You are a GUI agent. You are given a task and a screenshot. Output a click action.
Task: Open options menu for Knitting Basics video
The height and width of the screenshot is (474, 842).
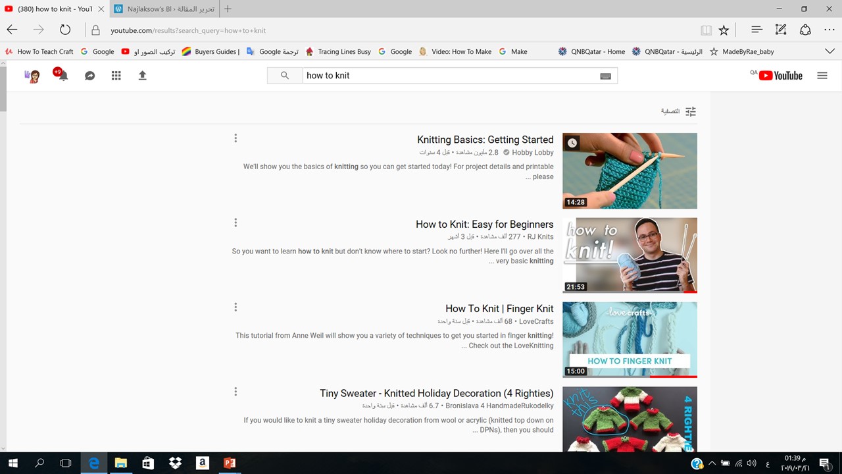coord(235,138)
